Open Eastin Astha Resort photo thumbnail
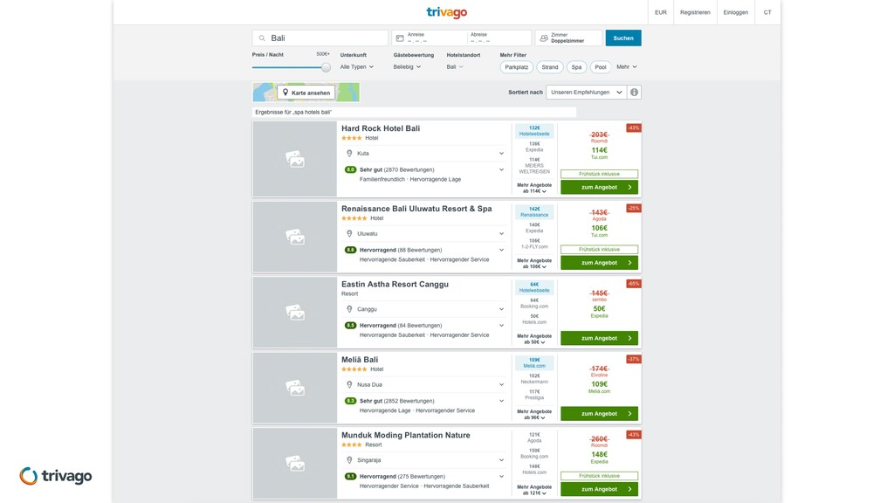 295,313
